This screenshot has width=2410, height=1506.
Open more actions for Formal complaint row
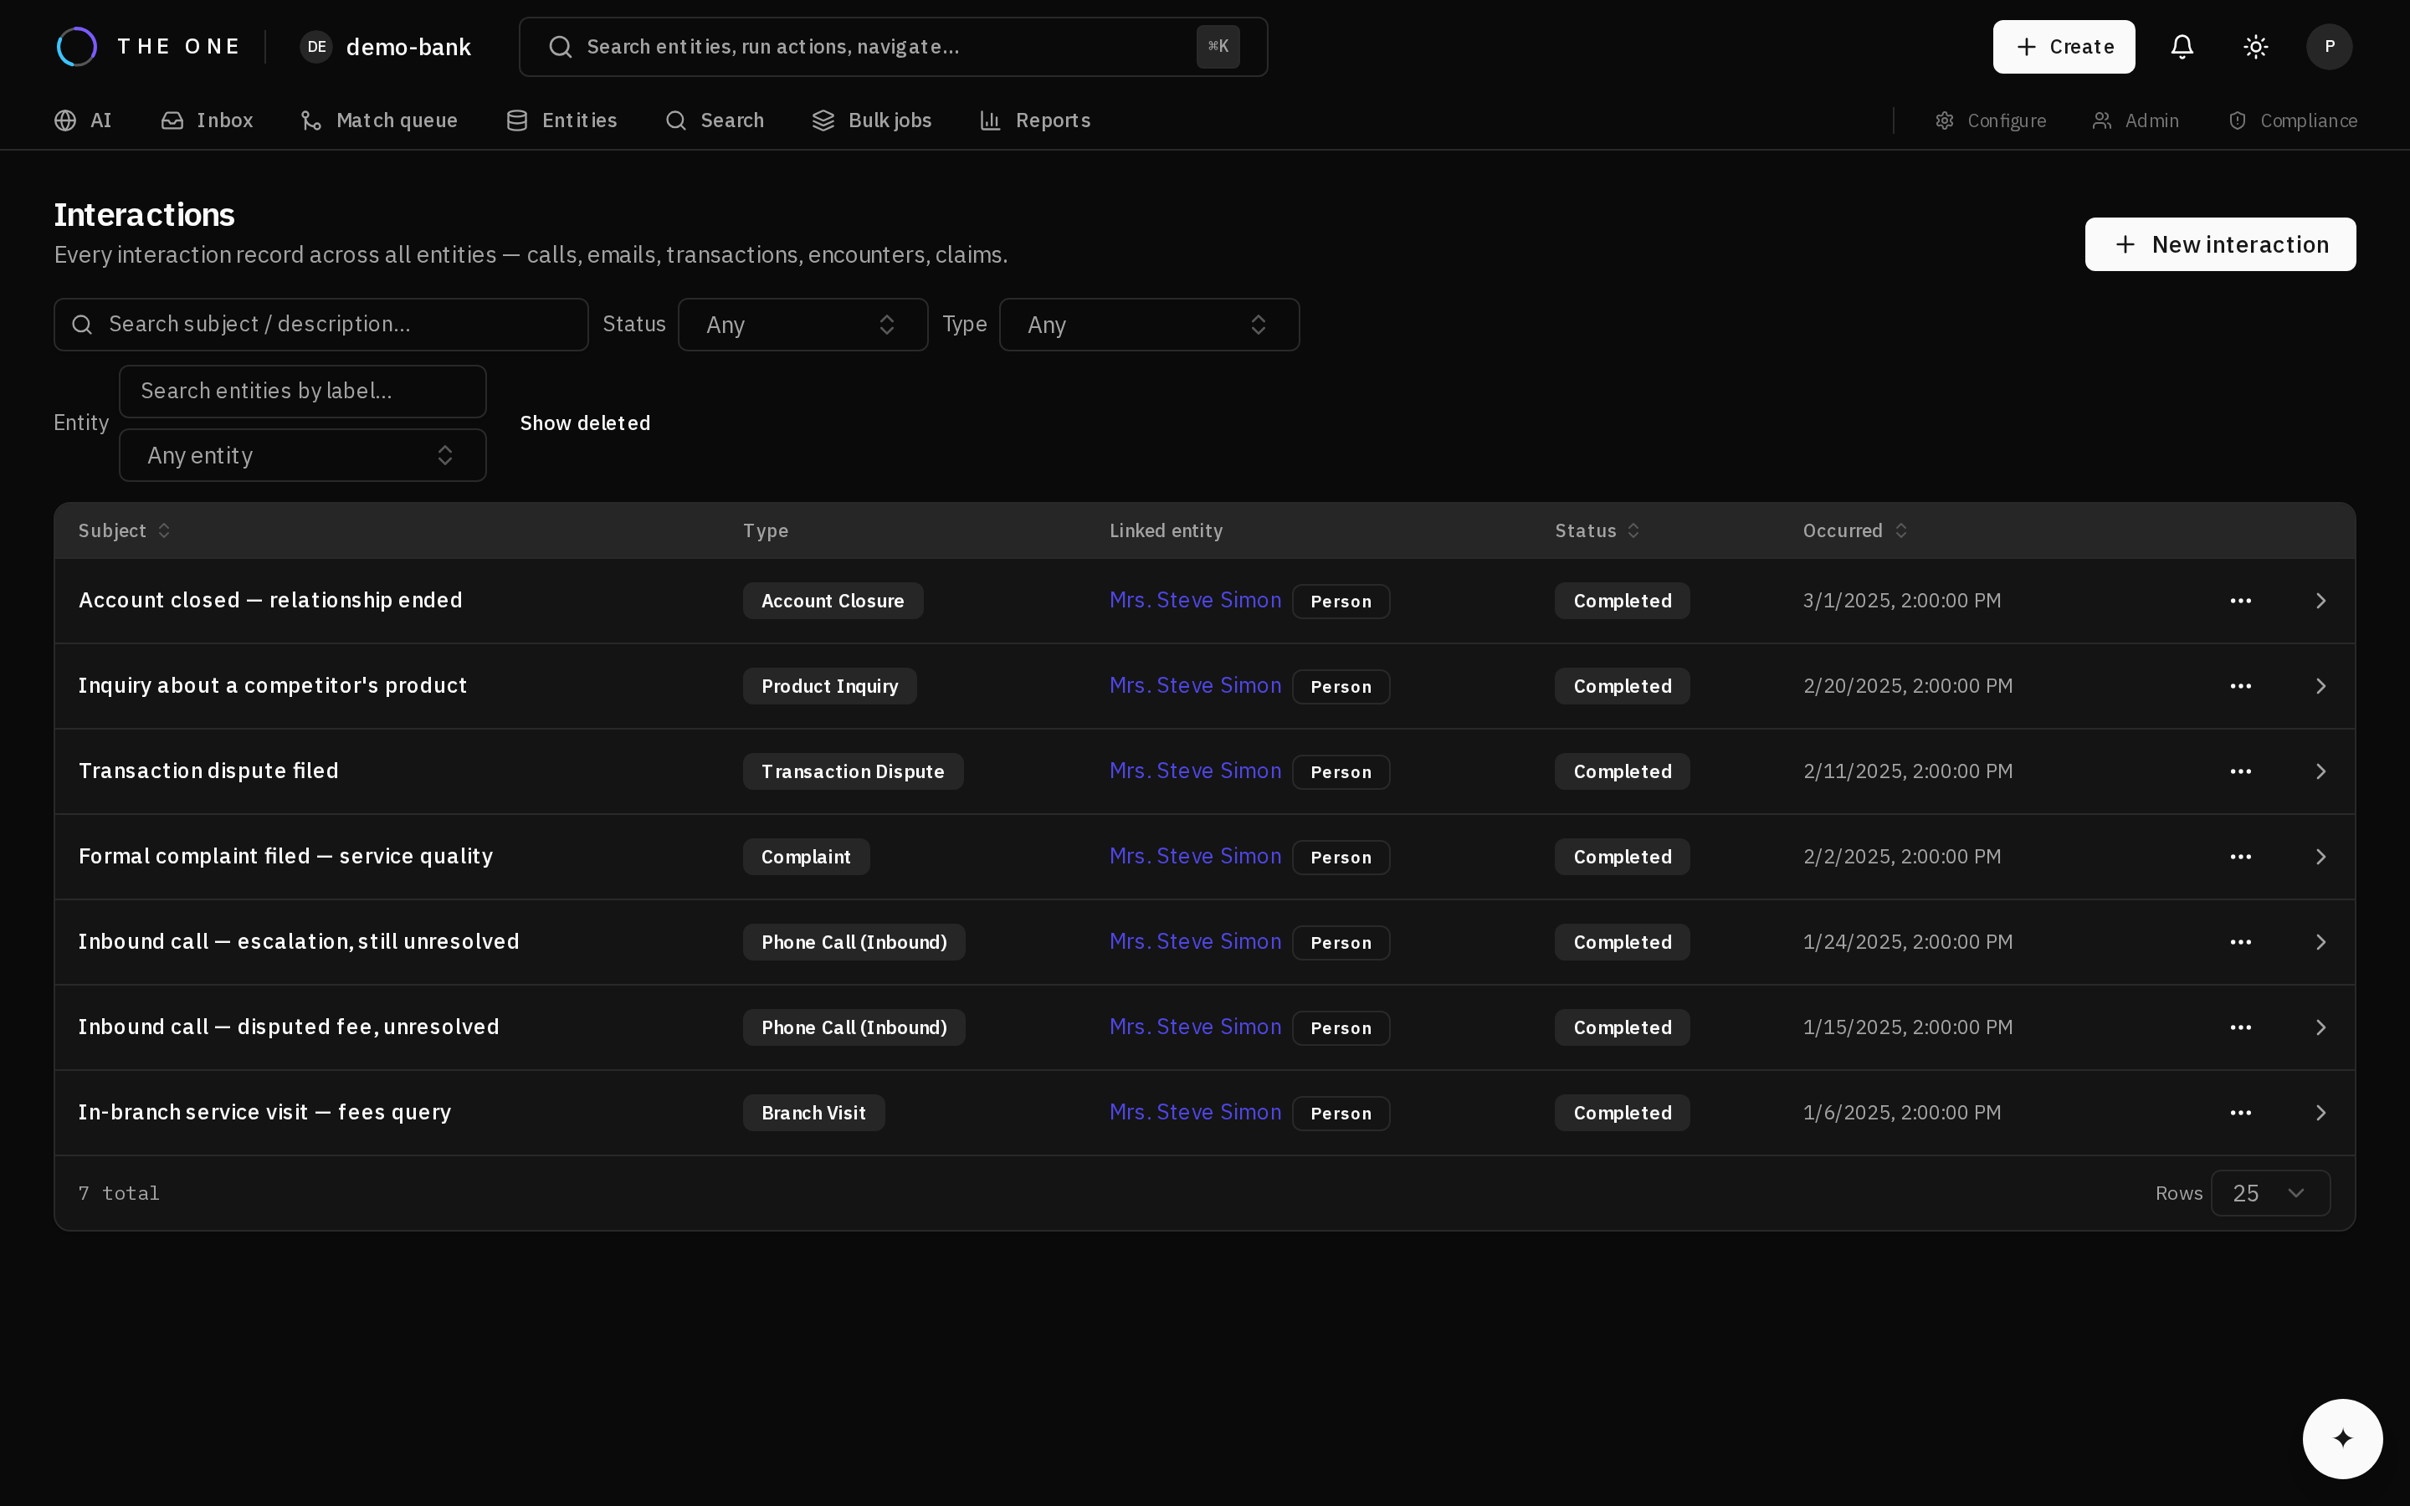pos(2241,857)
